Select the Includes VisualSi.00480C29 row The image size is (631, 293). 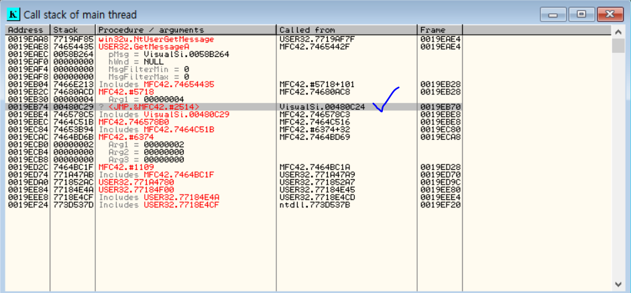pos(308,114)
